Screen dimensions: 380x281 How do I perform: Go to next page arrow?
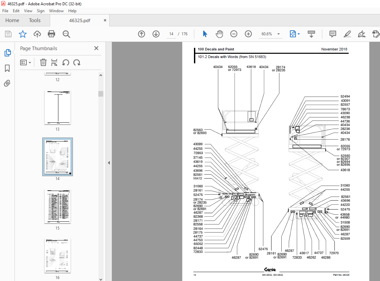(156, 34)
